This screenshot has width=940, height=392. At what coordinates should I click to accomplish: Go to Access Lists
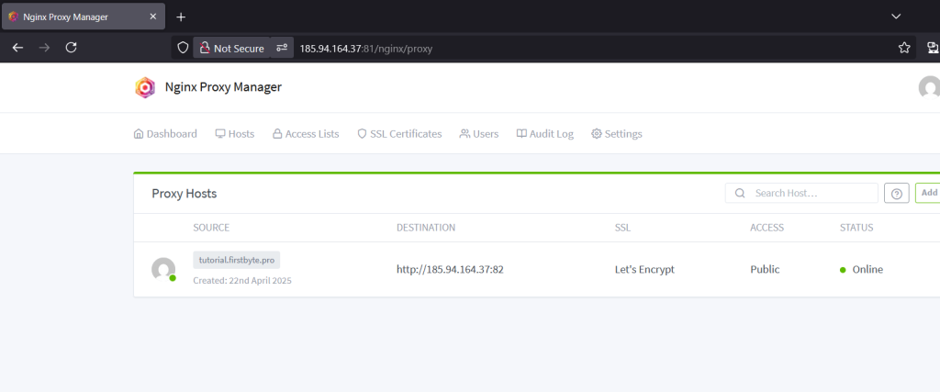[306, 134]
